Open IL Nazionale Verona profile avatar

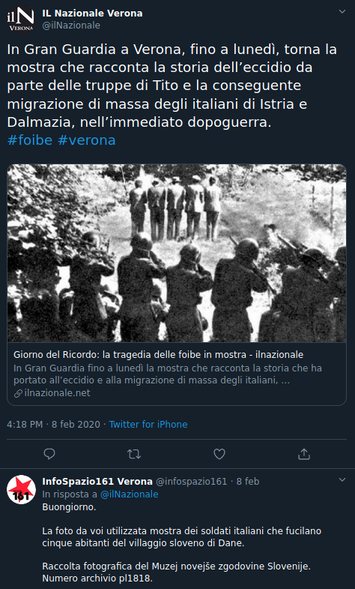21,22
